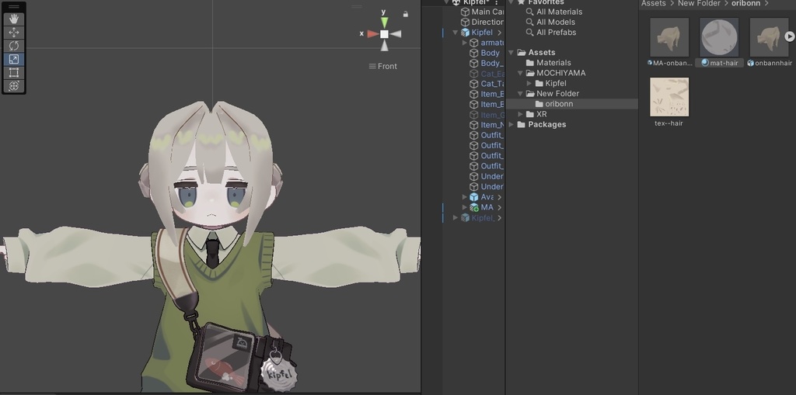The image size is (796, 395).
Task: Collapse the Assets folder tree arrow
Action: click(511, 52)
